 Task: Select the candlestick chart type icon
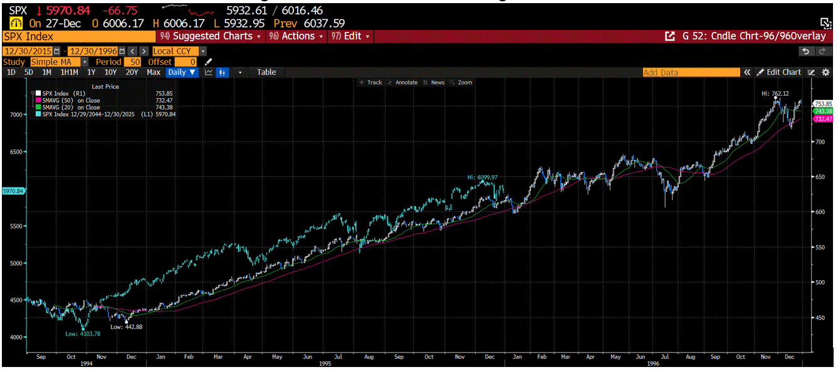[x=223, y=73]
